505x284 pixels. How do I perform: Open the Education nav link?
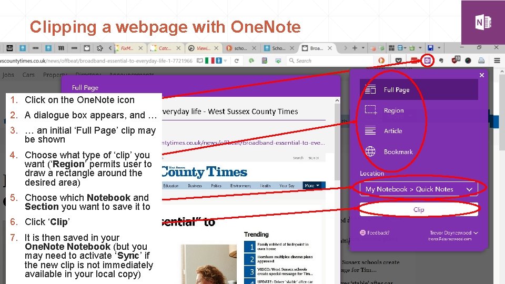170,186
